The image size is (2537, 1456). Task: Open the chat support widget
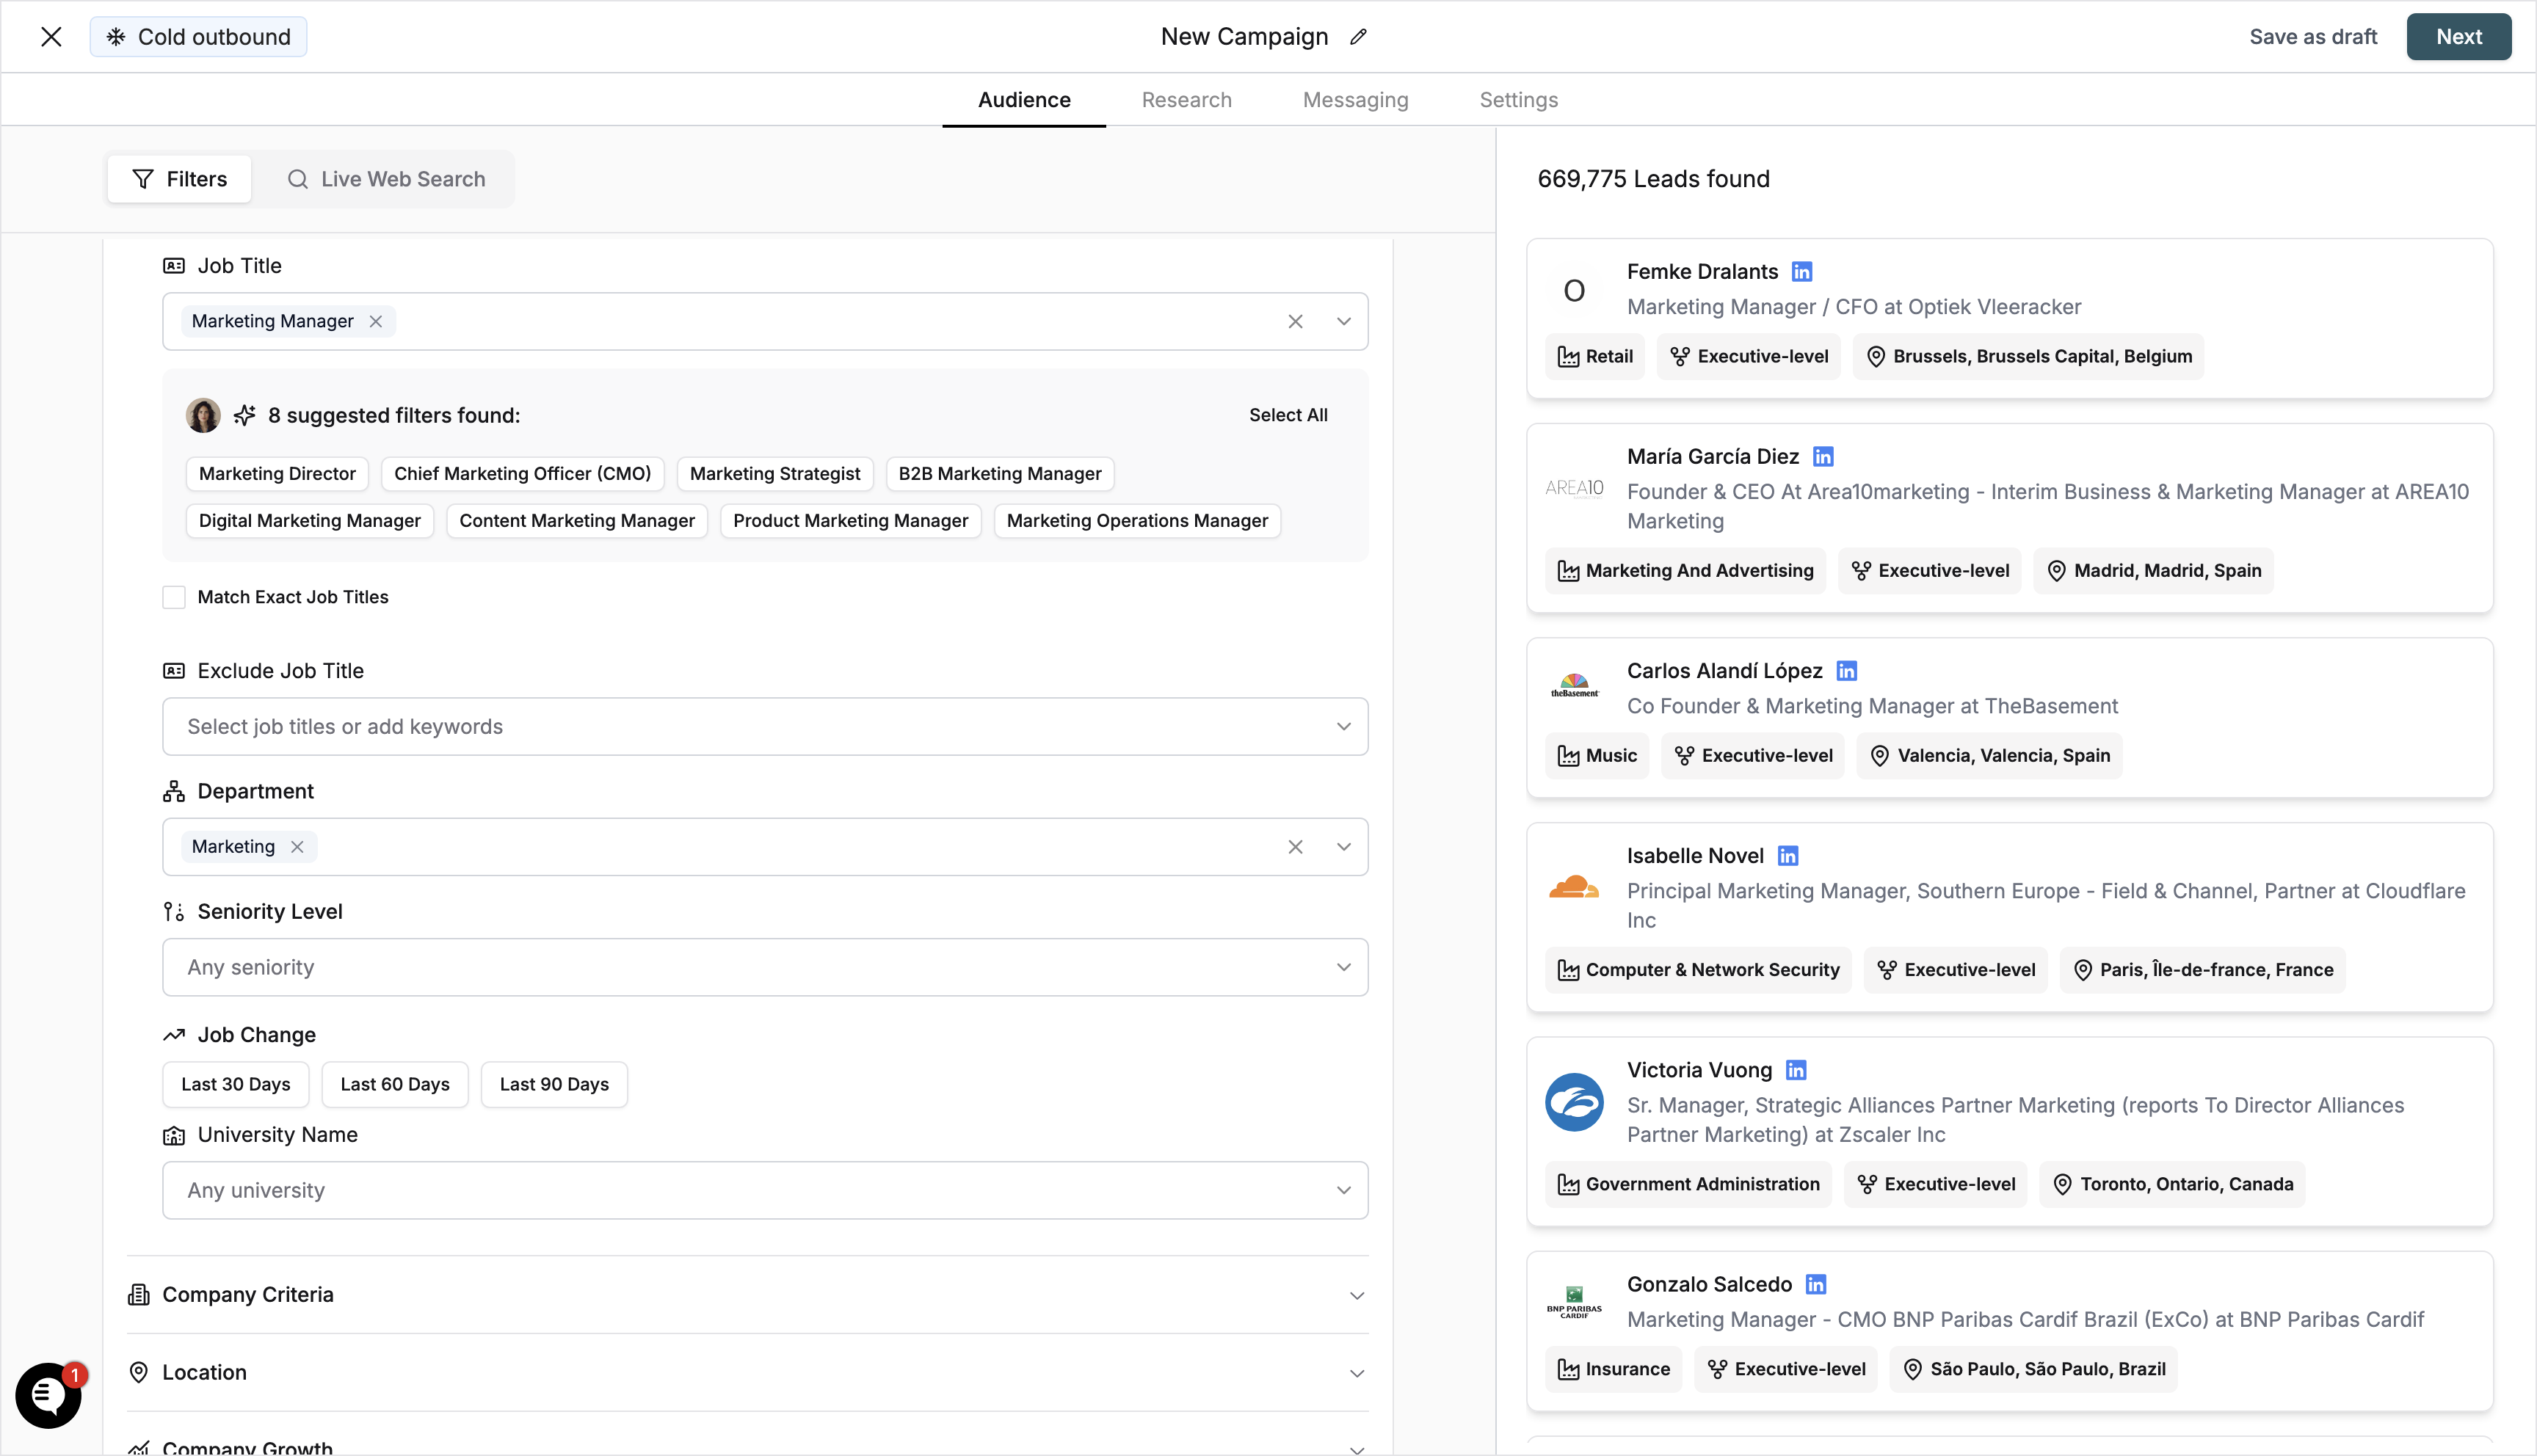coord(48,1396)
